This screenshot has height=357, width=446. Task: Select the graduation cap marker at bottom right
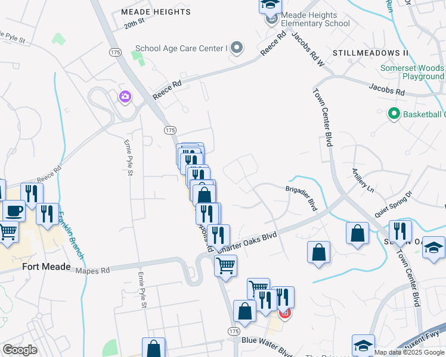(363, 346)
